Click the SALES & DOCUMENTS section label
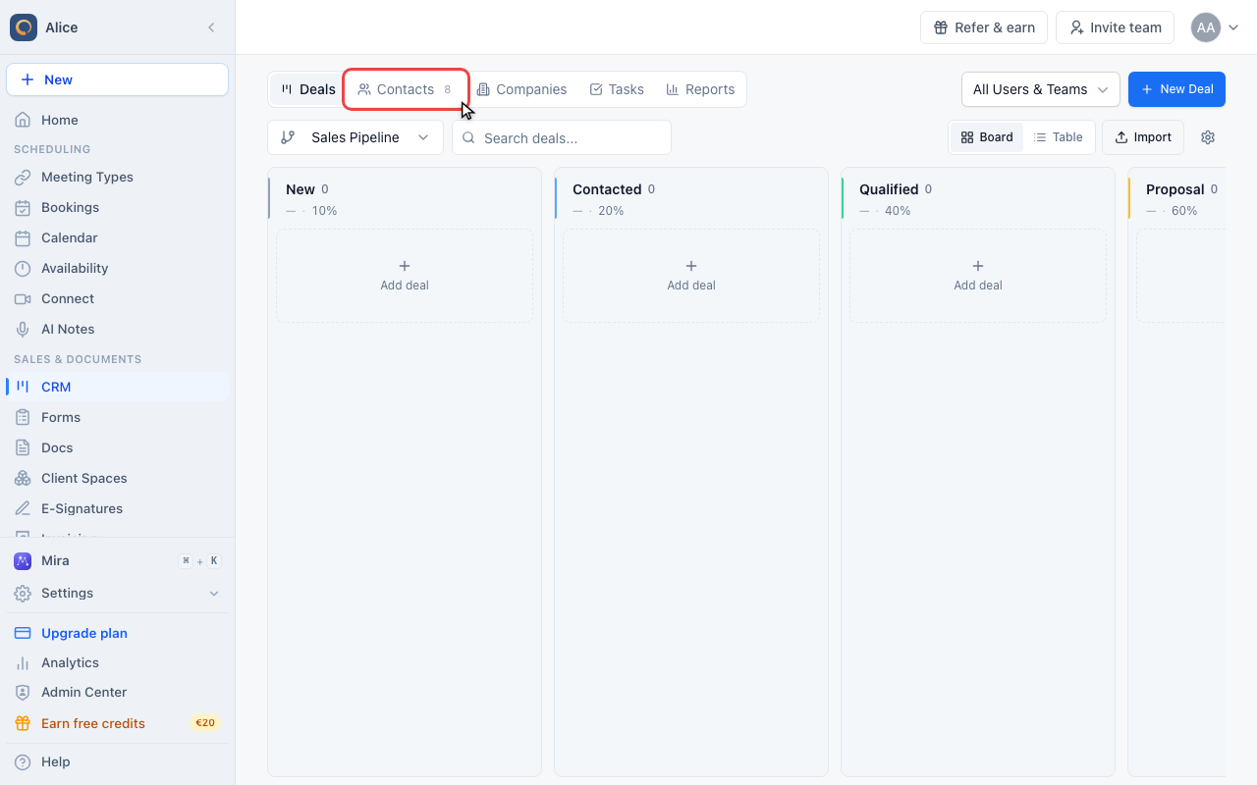The height and width of the screenshot is (785, 1257). 78,359
